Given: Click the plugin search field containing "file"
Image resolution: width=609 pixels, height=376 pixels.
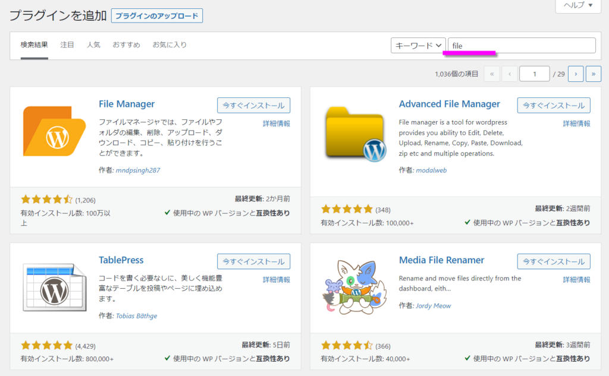Looking at the screenshot, I should tap(522, 45).
